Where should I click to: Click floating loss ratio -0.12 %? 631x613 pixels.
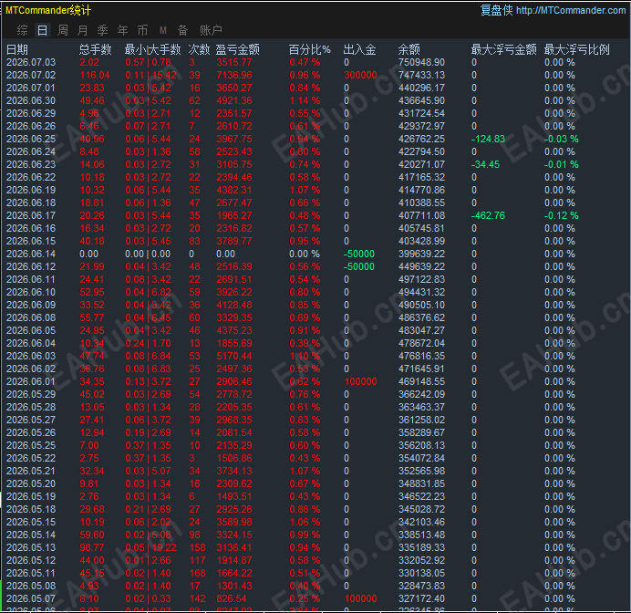(x=562, y=216)
